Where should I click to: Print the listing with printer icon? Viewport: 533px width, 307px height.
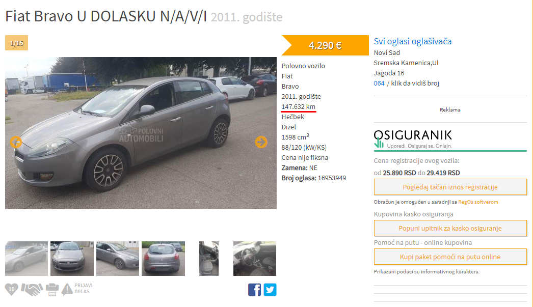(x=52, y=289)
